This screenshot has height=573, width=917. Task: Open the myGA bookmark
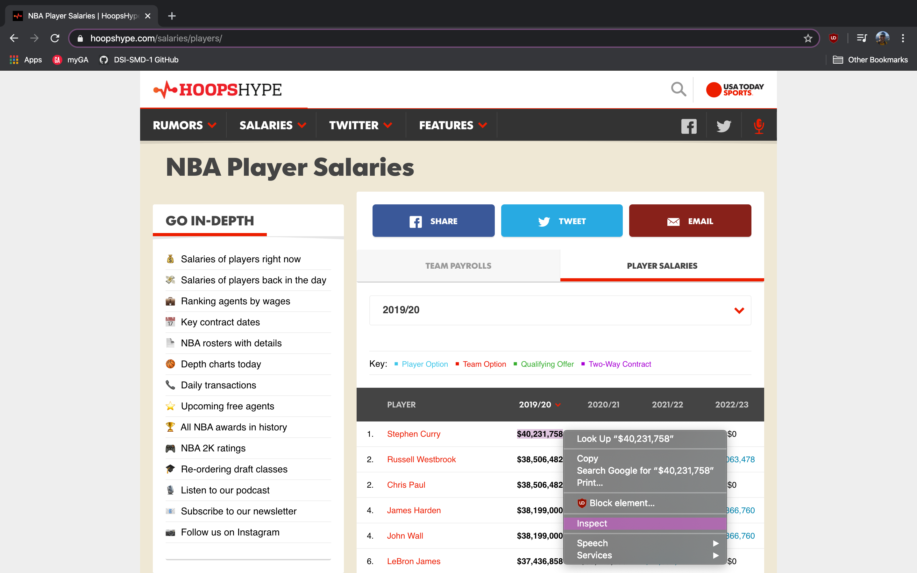pos(70,60)
